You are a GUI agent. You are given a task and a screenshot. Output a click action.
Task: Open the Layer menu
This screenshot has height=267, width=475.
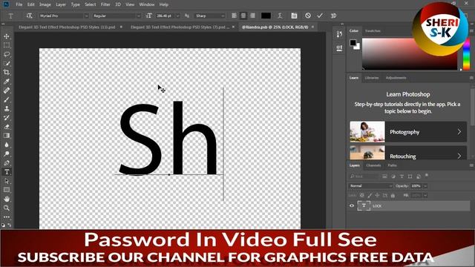pyautogui.click(x=61, y=4)
